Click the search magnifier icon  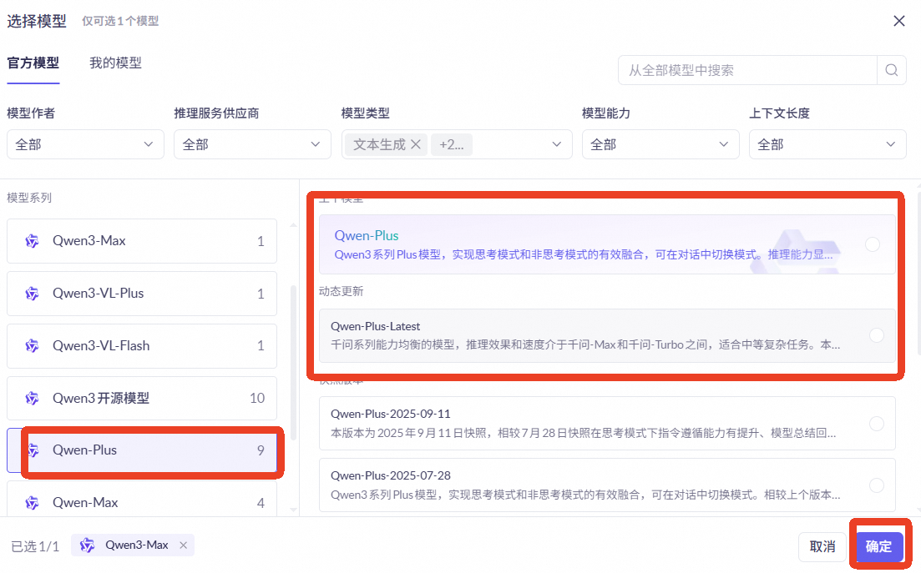891,70
